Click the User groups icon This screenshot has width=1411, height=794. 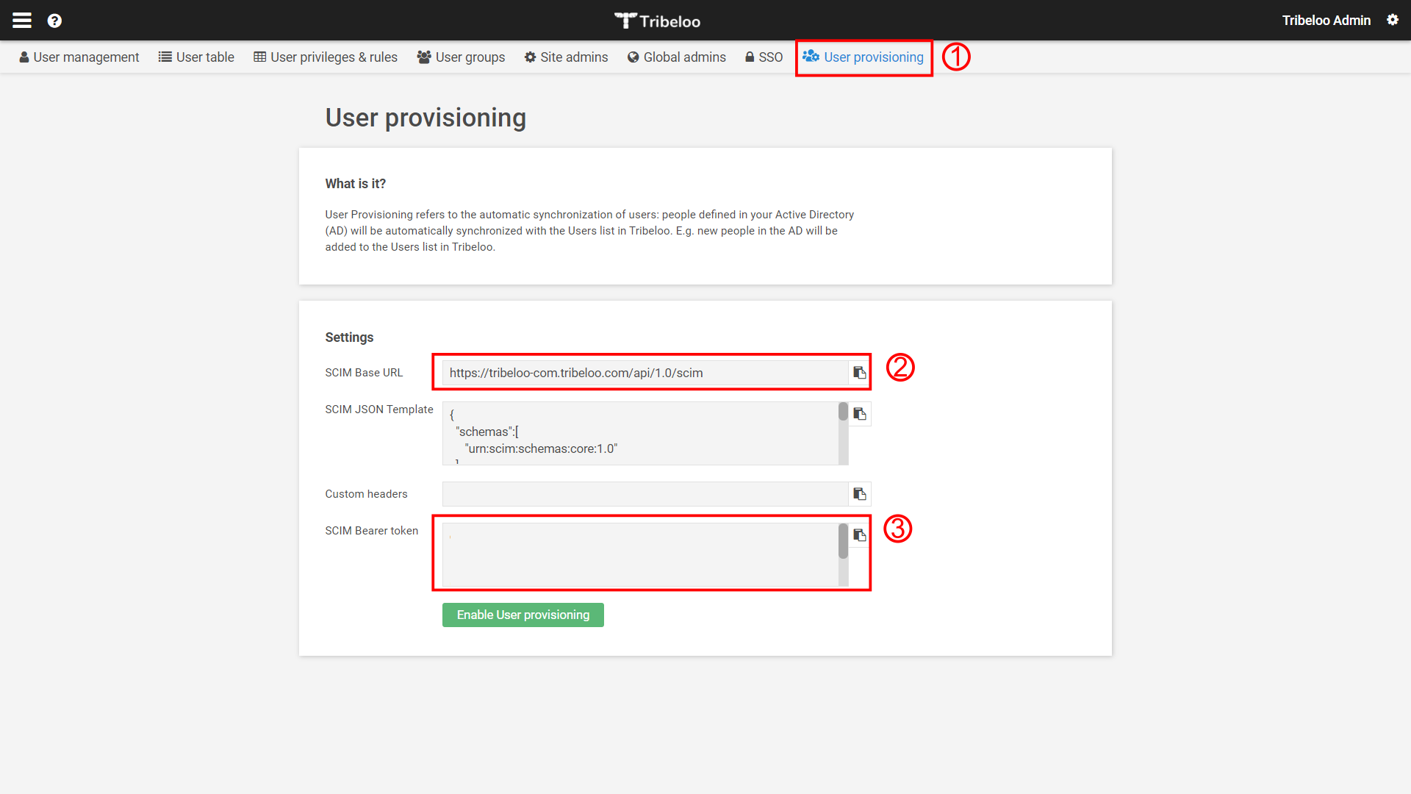(x=423, y=56)
